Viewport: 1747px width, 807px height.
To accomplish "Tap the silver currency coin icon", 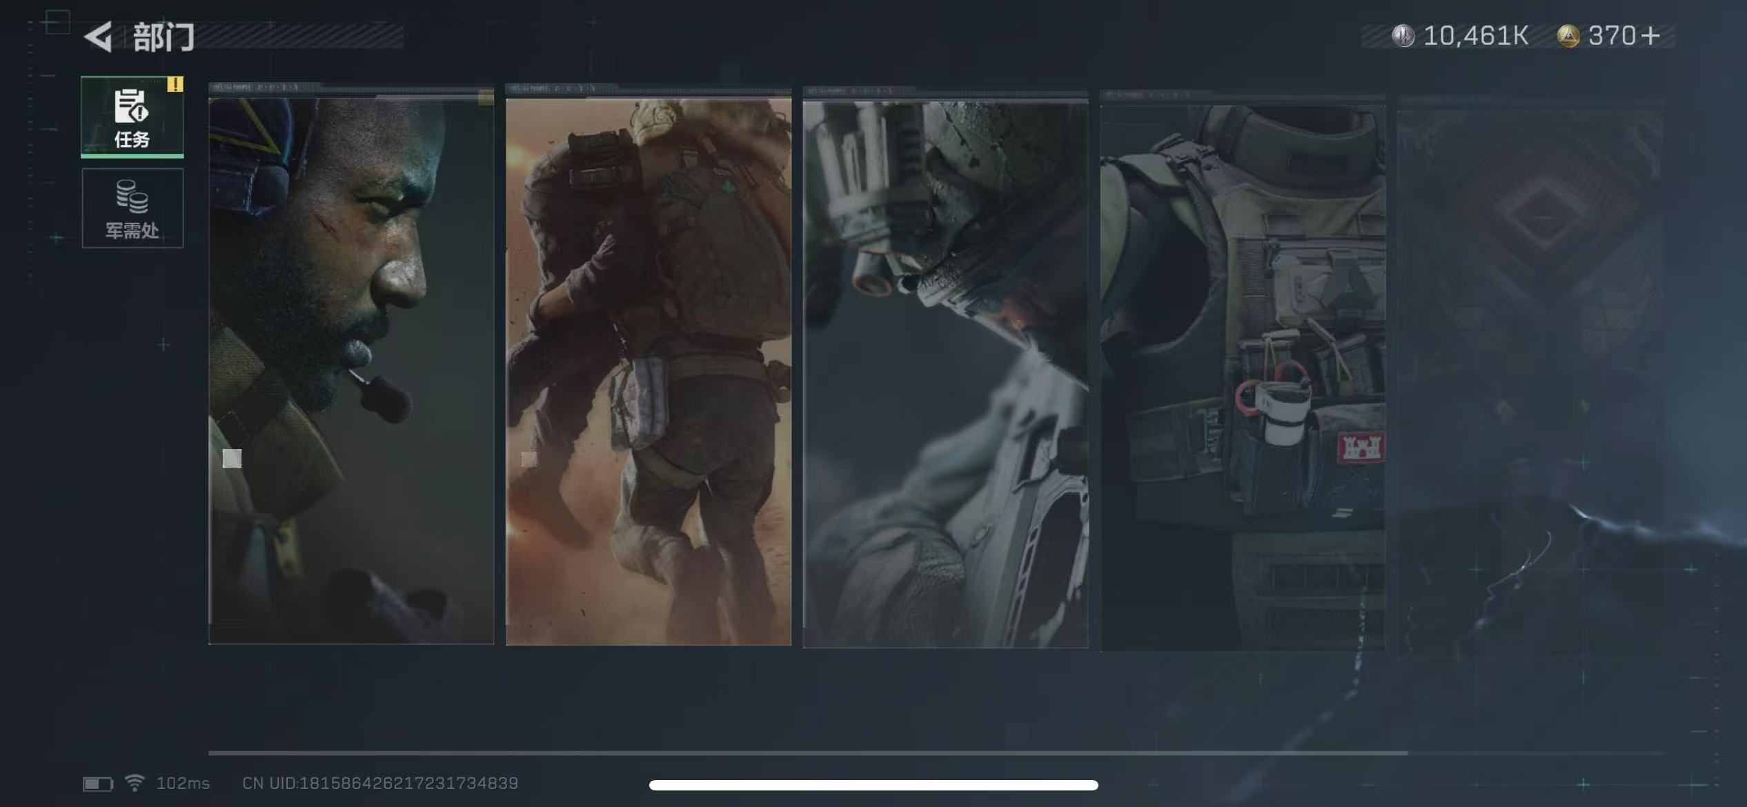I will point(1403,36).
